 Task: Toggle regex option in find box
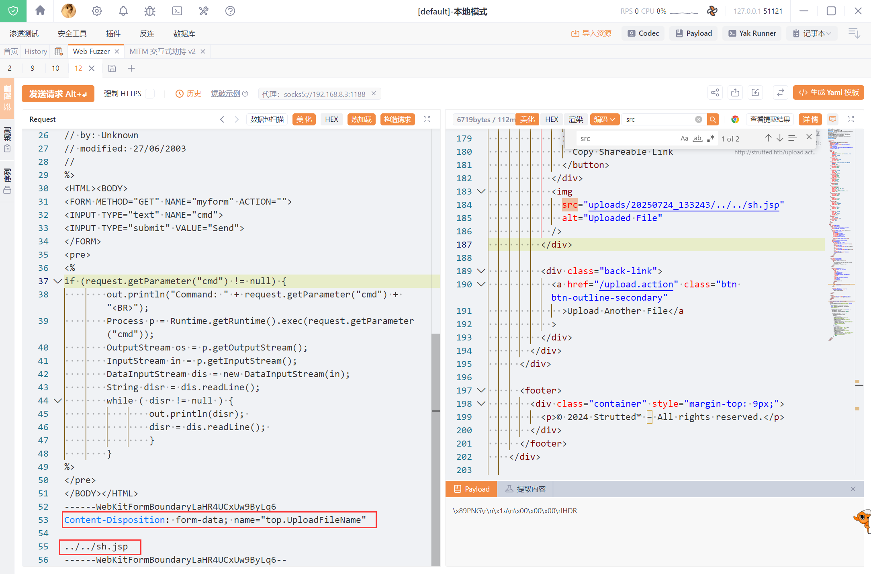coord(711,139)
